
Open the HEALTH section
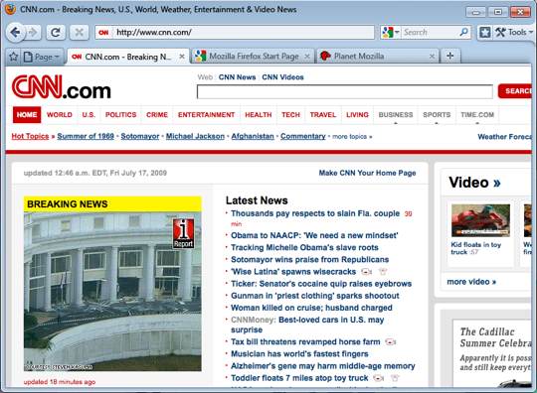click(x=259, y=115)
